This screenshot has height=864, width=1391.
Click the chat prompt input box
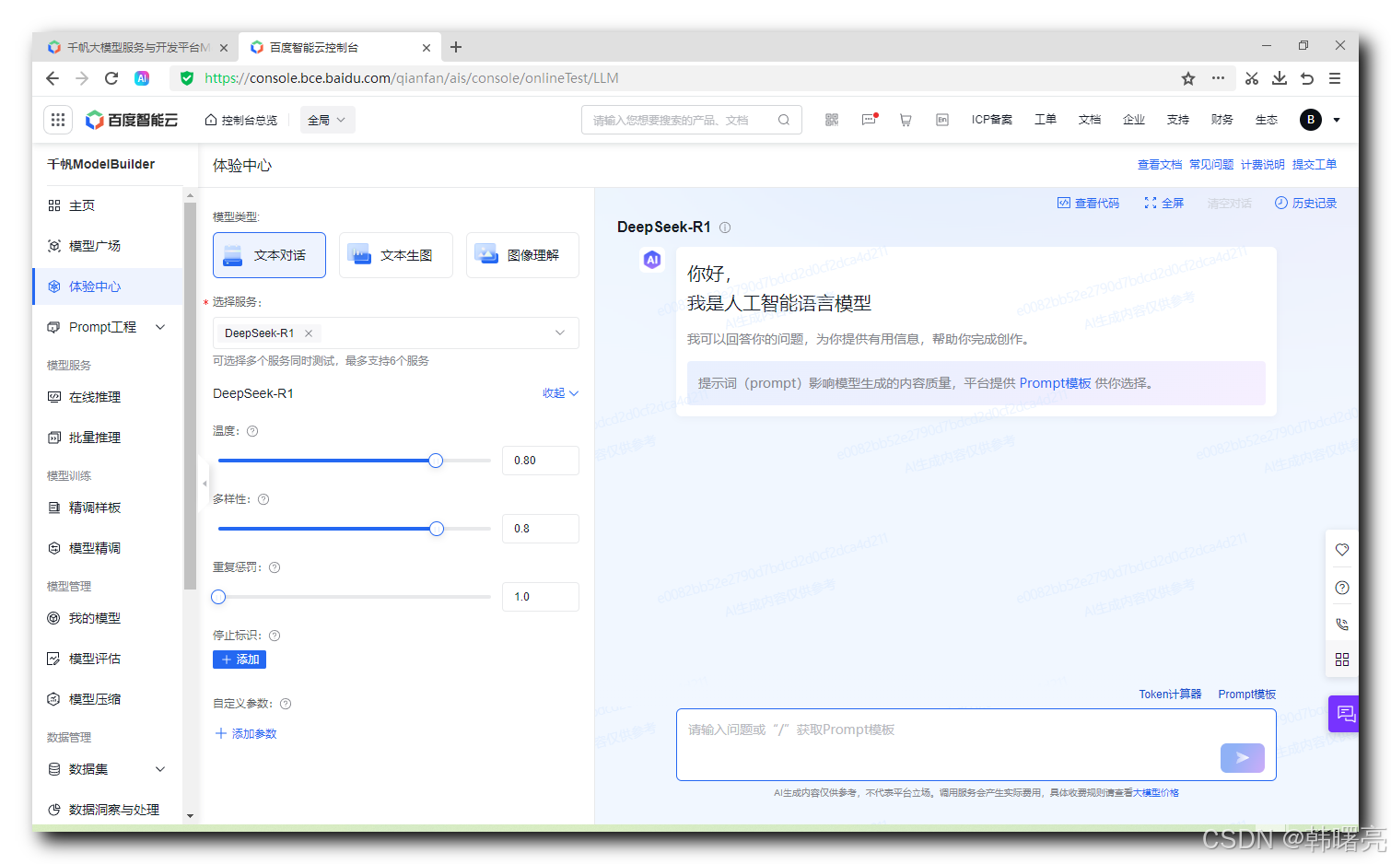click(x=976, y=744)
